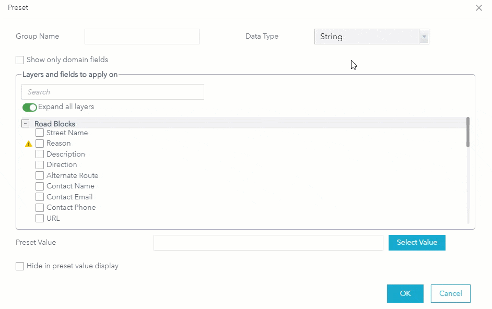Check Hide in preset value display
The height and width of the screenshot is (309, 492).
coord(20,266)
